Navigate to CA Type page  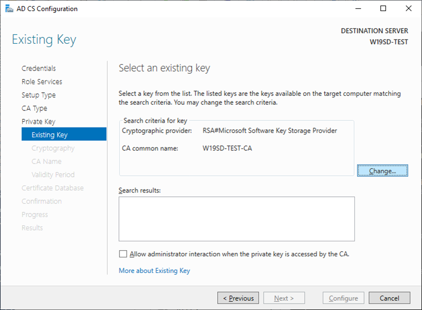[34, 108]
